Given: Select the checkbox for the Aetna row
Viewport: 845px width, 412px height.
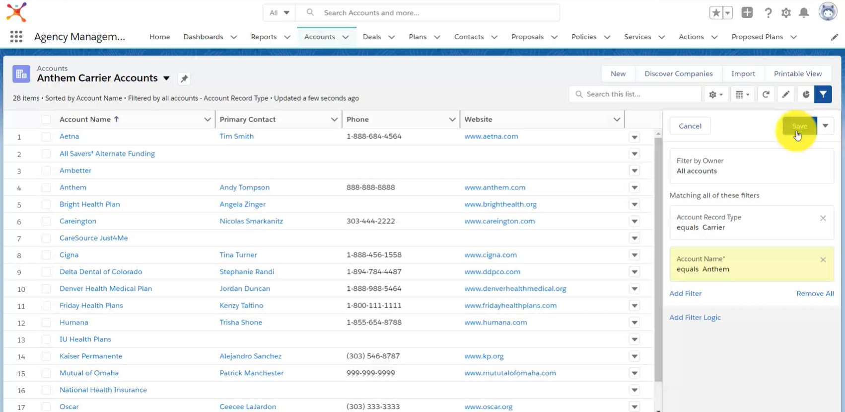Looking at the screenshot, I should tap(46, 137).
